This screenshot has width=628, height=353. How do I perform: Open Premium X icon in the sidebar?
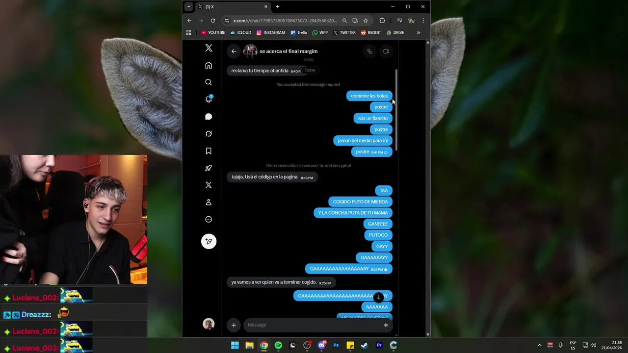[x=209, y=185]
